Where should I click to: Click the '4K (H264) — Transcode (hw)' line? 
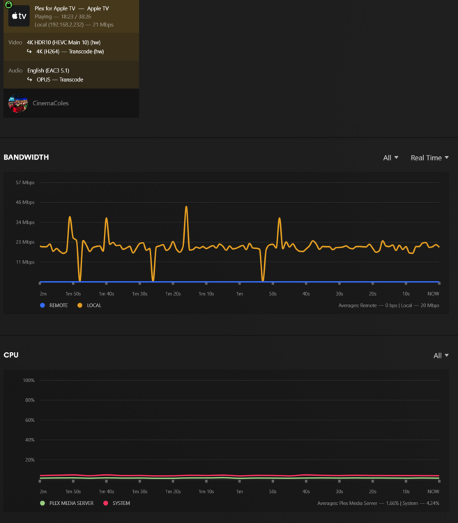[x=70, y=52]
